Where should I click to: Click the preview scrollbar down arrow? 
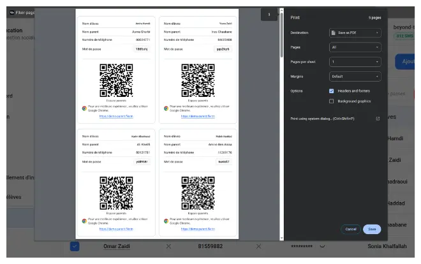(282, 238)
